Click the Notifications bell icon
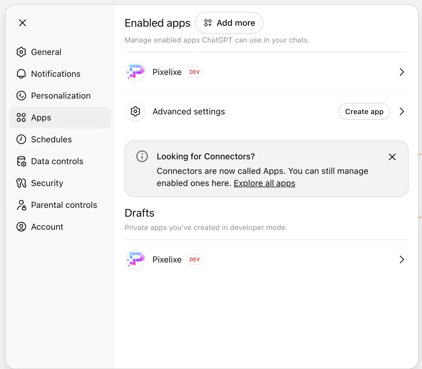Screen dimensions: 422x369 pos(21,74)
